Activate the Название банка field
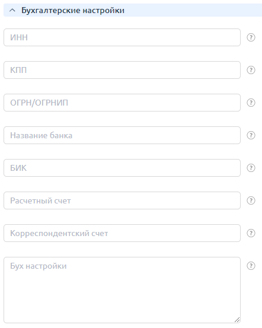The width and height of the screenshot is (262, 328). click(x=122, y=135)
